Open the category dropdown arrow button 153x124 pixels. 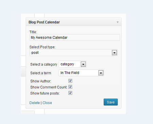pos(83,64)
